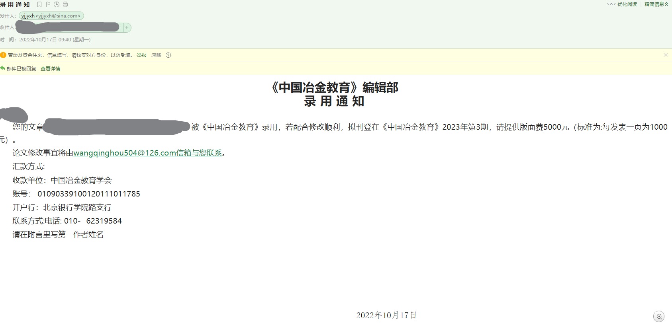Click the phone number 62319584
The width and height of the screenshot is (672, 323).
coord(104,221)
